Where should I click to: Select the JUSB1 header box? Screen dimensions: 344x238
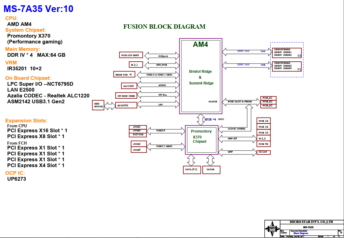(x=138, y=127)
